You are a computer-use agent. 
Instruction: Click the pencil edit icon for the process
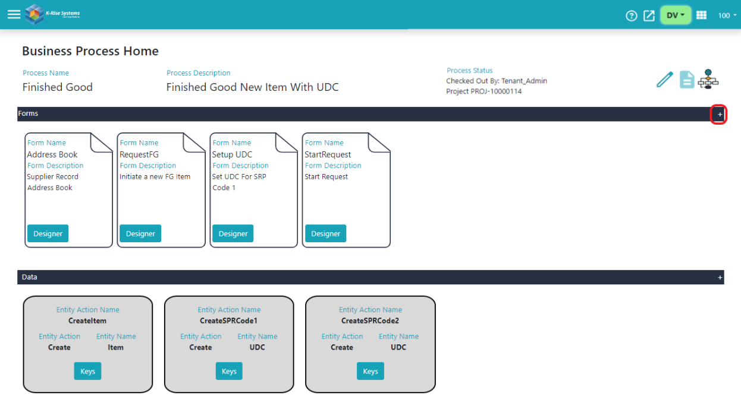664,79
